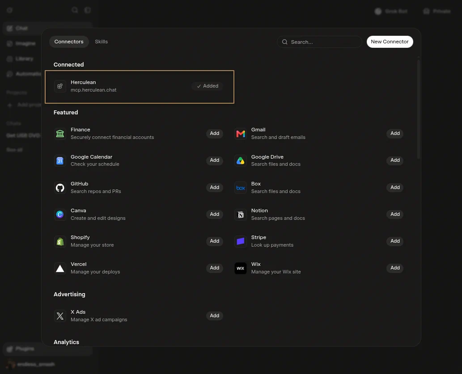Click the dialog's vertical scrollbar
This screenshot has width=462, height=374.
point(418,109)
